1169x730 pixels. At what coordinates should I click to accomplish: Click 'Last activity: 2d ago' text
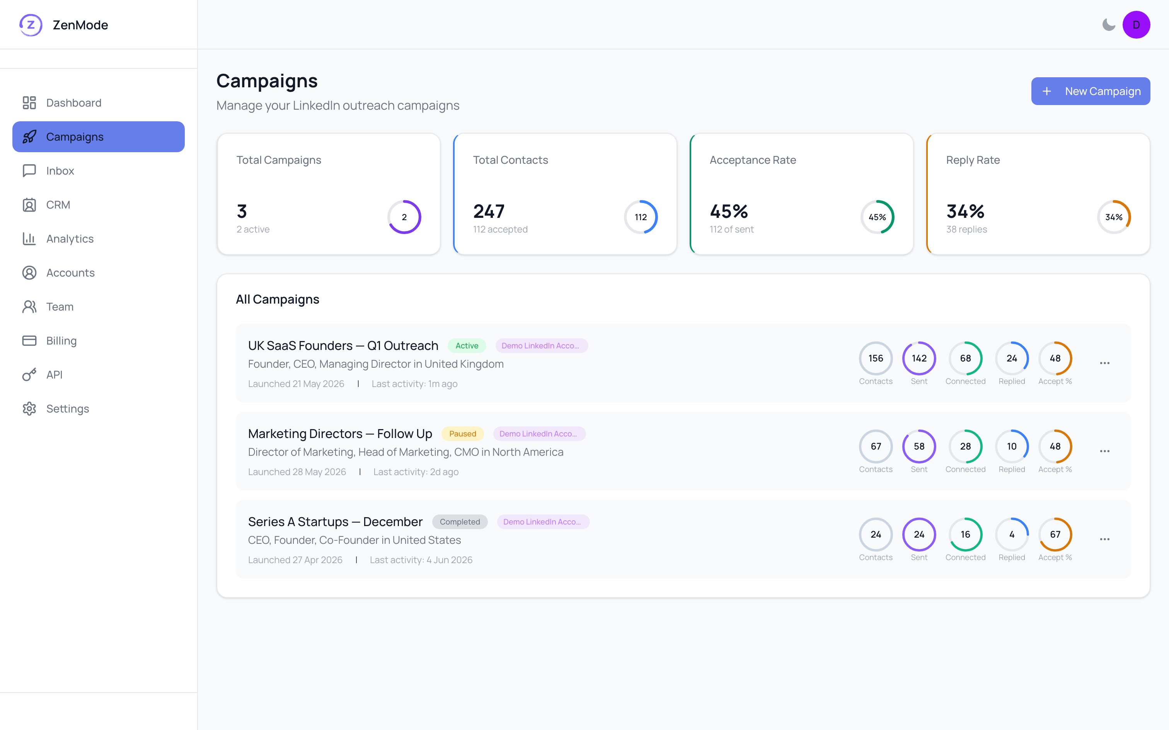click(416, 472)
